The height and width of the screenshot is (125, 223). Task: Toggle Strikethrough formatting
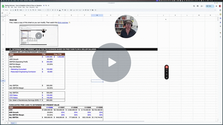57,10
